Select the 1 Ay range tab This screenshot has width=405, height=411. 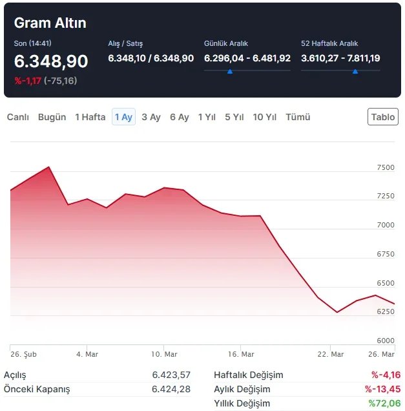[x=123, y=117]
